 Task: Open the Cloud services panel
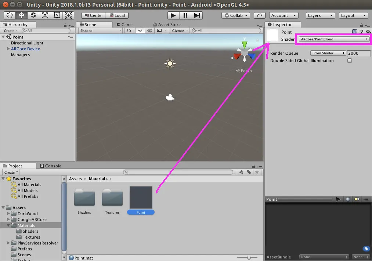click(260, 15)
